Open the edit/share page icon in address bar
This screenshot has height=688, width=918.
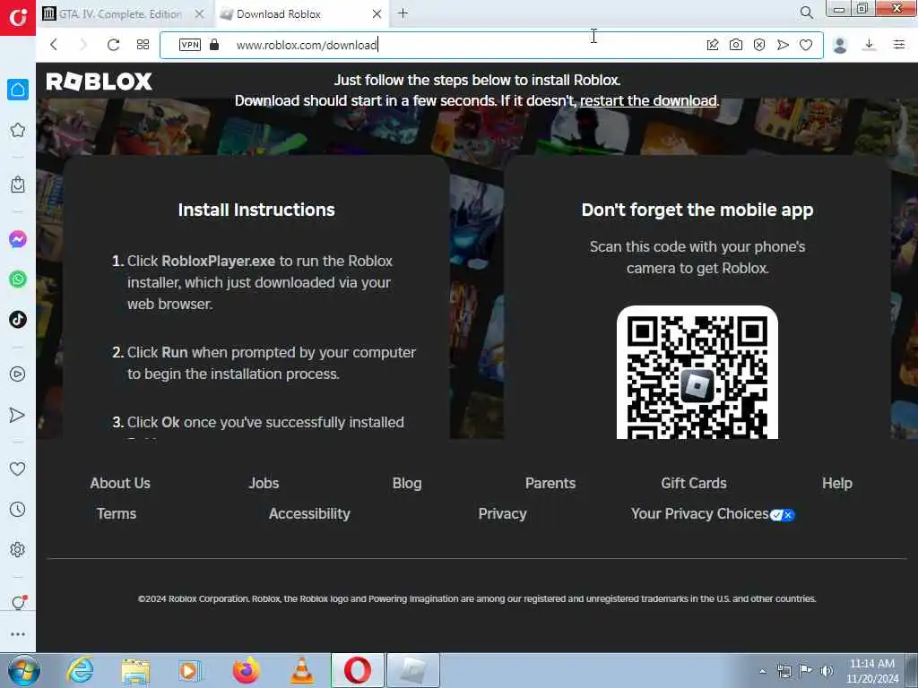pyautogui.click(x=713, y=45)
